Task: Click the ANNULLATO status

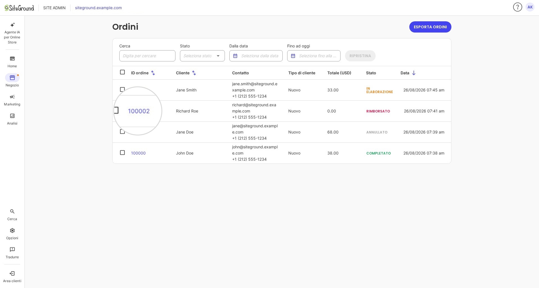Action: tap(377, 132)
